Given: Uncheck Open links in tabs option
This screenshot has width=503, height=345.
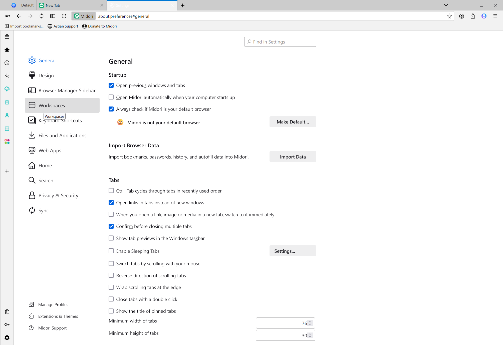Looking at the screenshot, I should click(111, 202).
